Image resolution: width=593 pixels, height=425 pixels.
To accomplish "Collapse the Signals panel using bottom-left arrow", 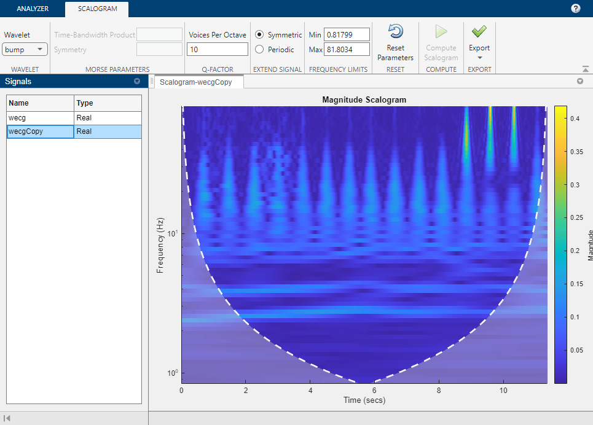I will (x=6, y=418).
